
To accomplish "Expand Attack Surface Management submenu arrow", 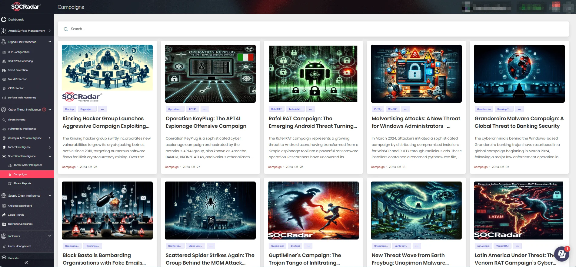I will 50,31.
